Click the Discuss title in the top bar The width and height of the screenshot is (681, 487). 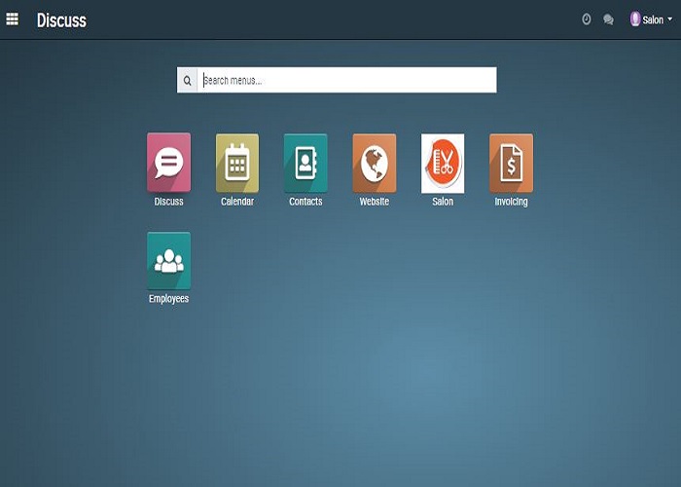(x=61, y=20)
